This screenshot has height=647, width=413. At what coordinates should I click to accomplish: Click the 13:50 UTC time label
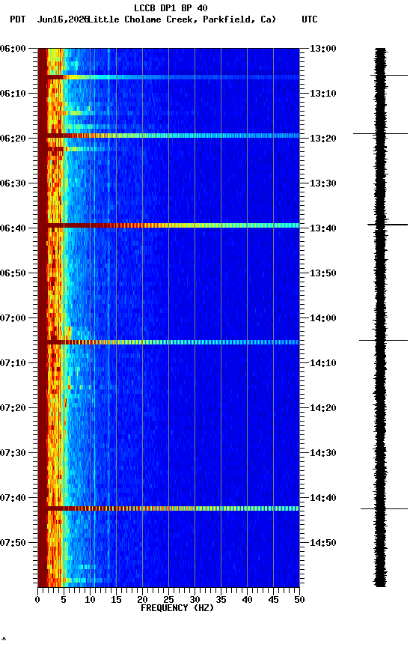[323, 273]
